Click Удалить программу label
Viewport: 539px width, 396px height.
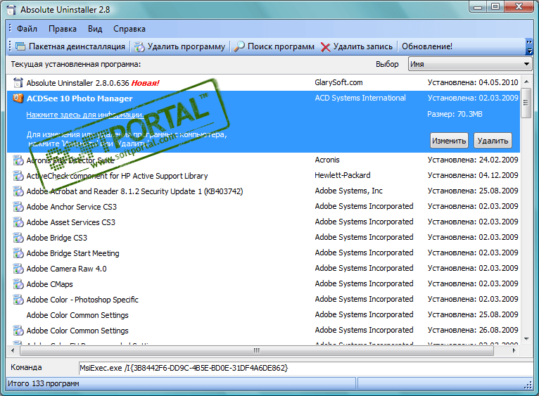(x=186, y=46)
